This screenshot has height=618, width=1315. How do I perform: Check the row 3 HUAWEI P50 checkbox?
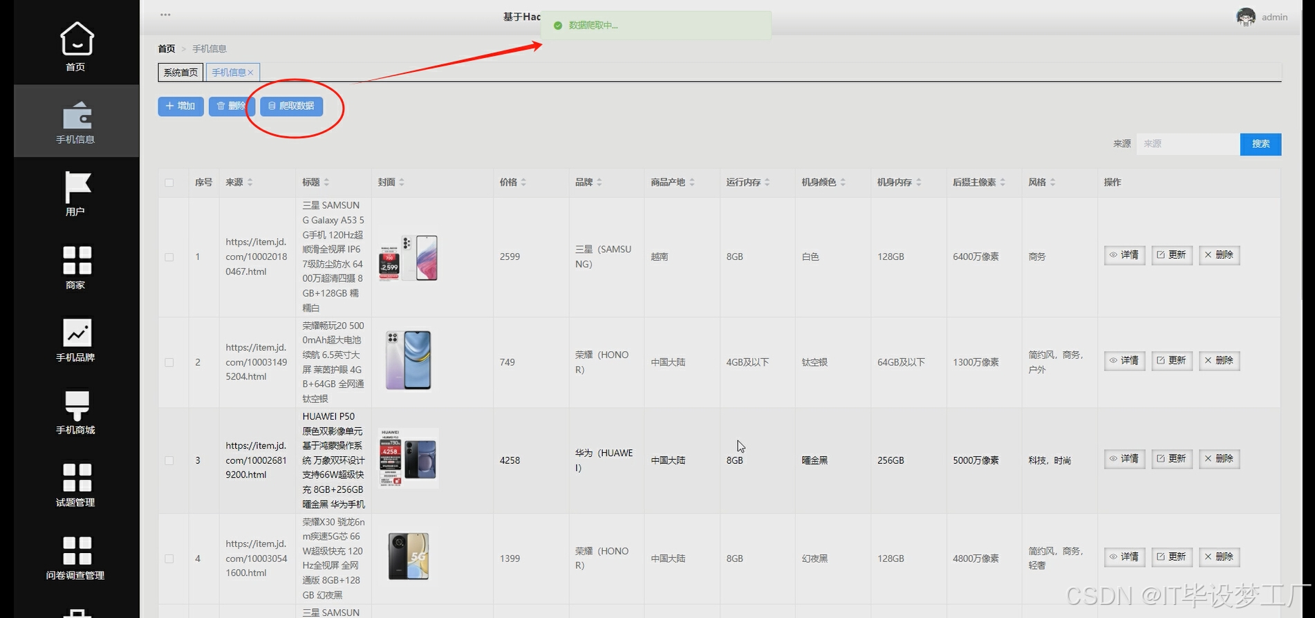[x=169, y=460]
